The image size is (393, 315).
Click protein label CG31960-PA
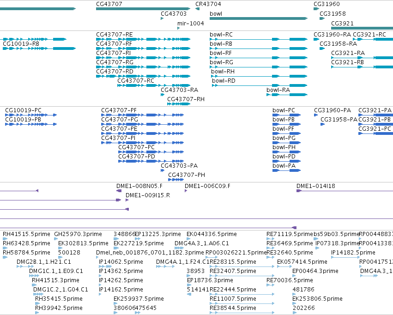click(x=333, y=110)
